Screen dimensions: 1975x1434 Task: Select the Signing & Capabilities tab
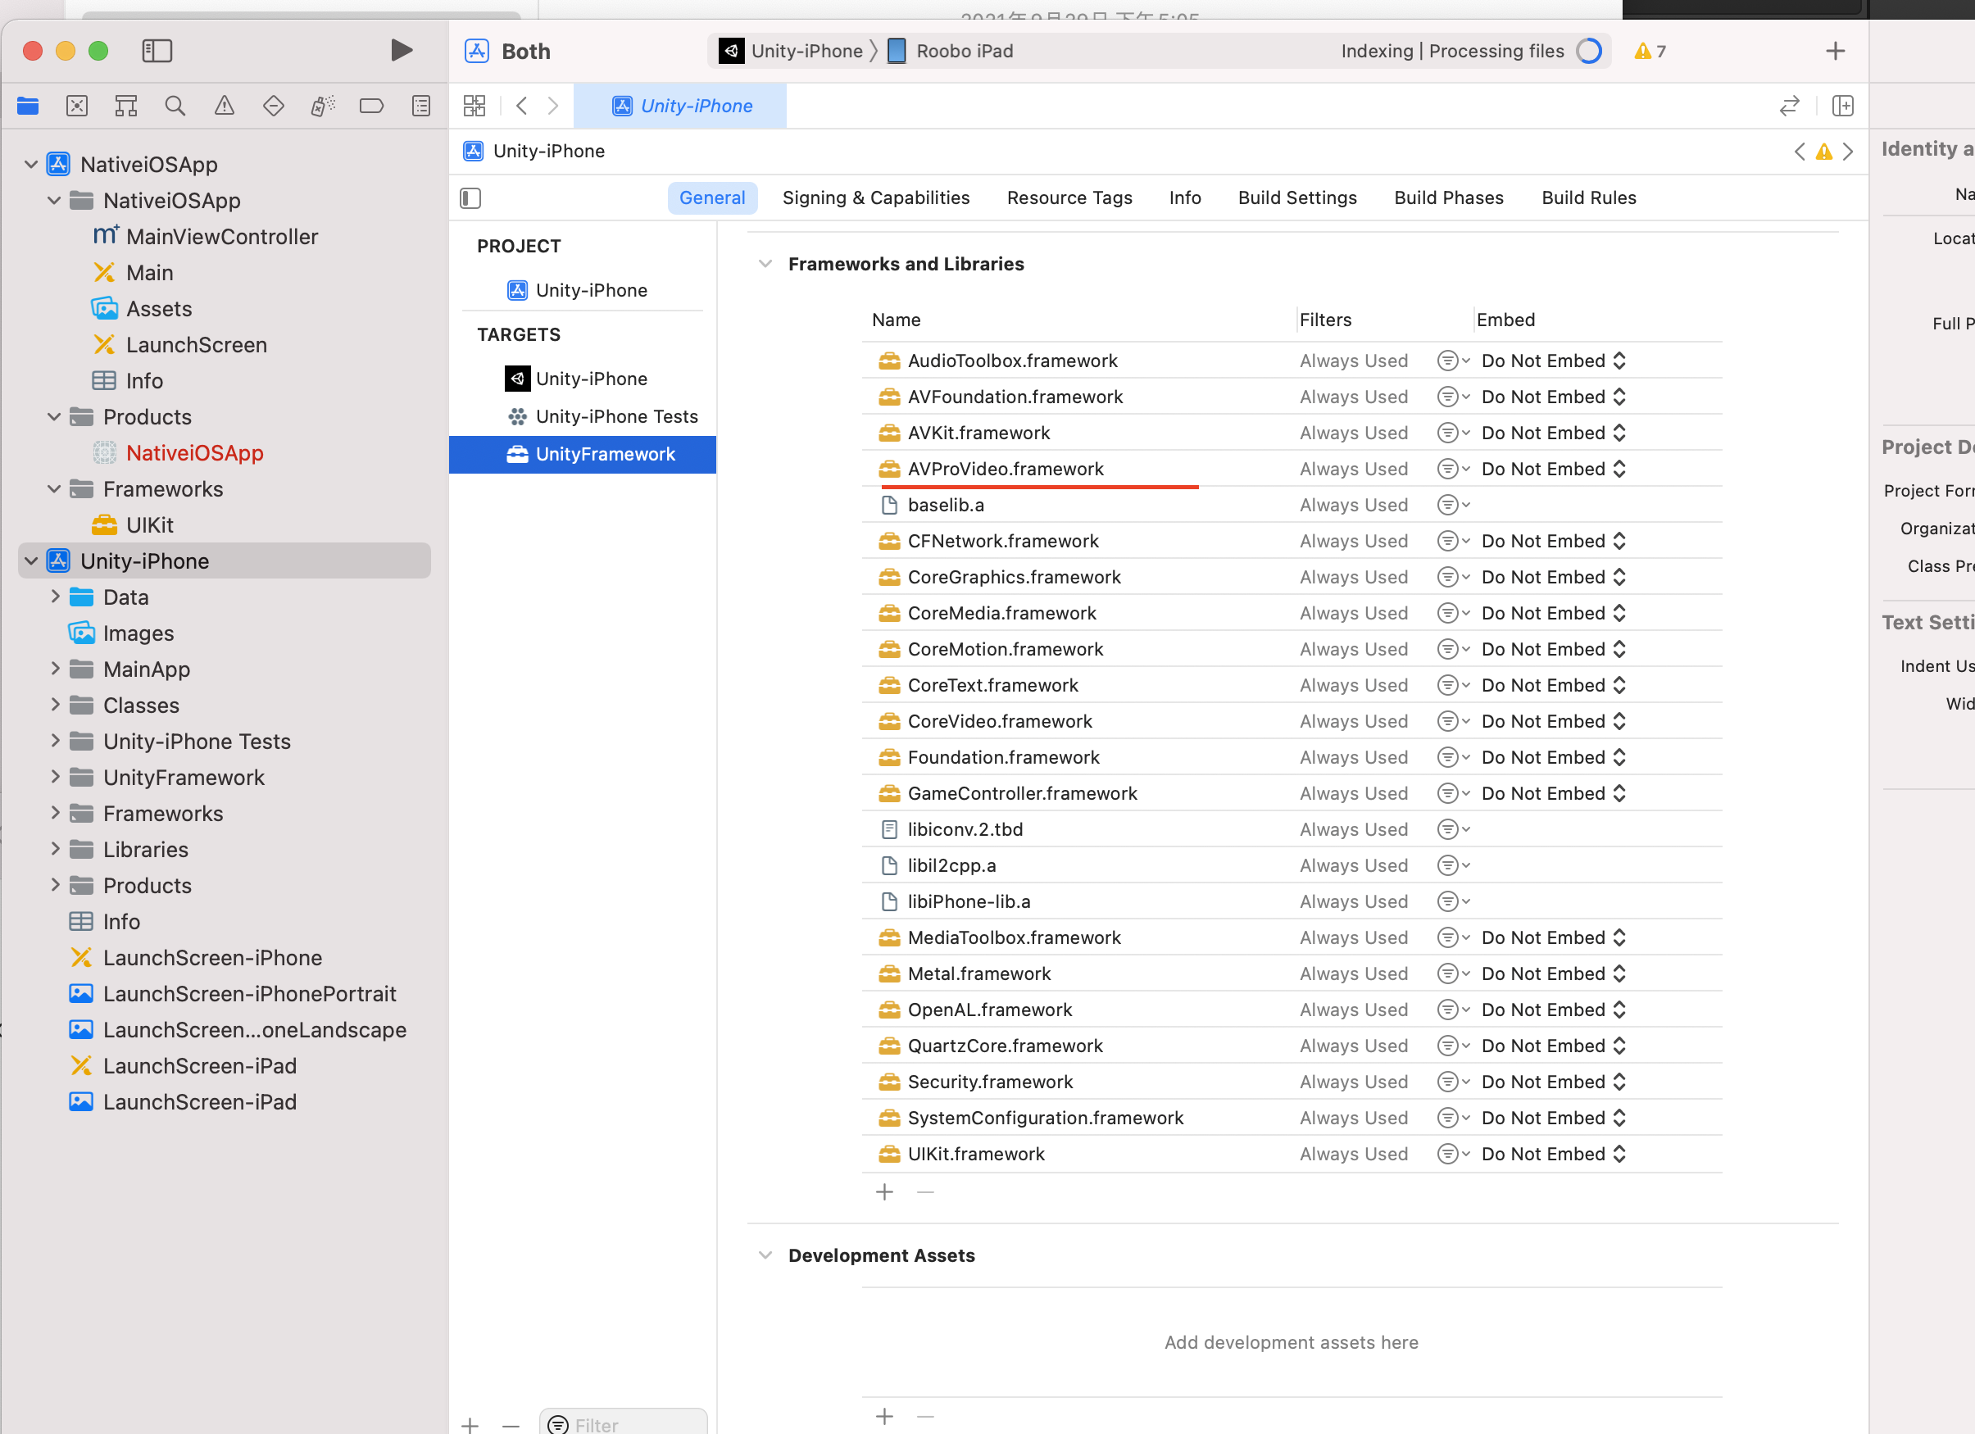point(876,197)
